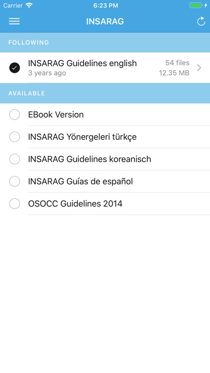The image size is (210, 373).
Task: Enable following INSARAG Guías de español
Action: tap(14, 182)
